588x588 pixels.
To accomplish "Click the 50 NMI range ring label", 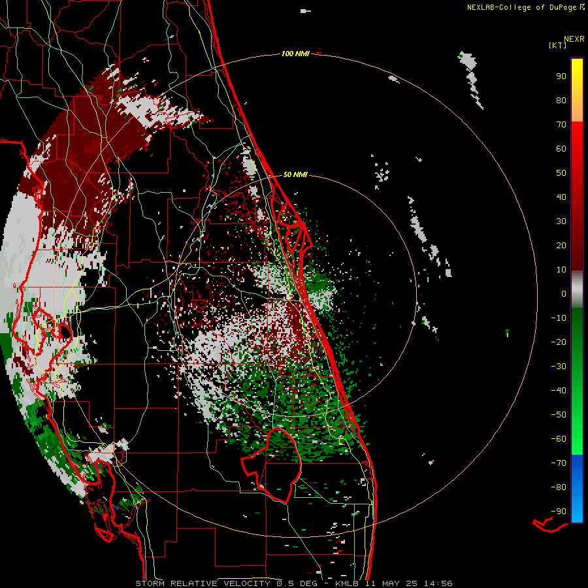I will 295,174.
